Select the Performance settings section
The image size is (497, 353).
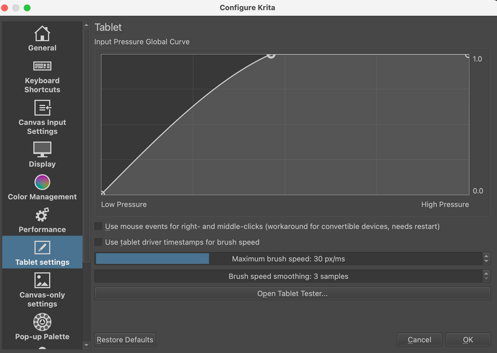coord(42,219)
